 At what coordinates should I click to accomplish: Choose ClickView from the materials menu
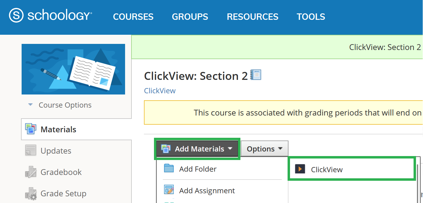(327, 169)
